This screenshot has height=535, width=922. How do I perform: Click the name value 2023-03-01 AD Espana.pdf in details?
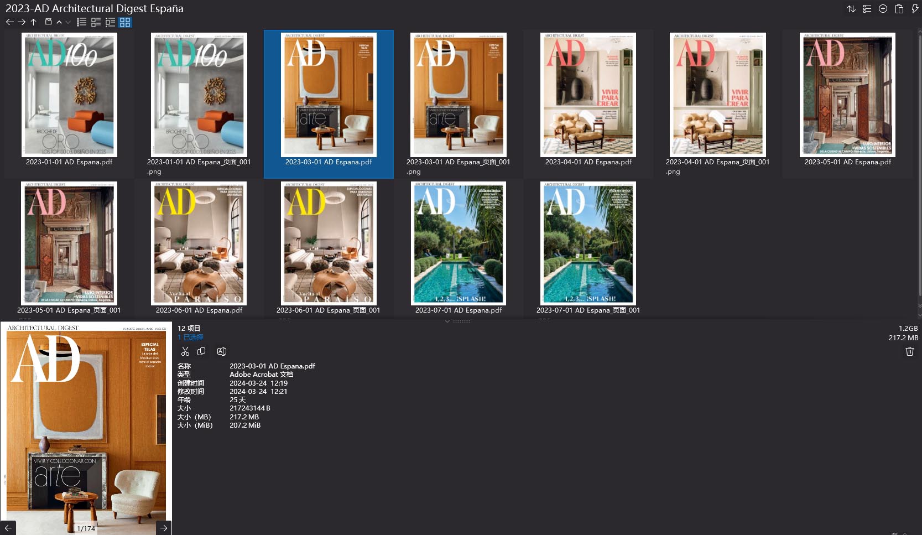272,366
